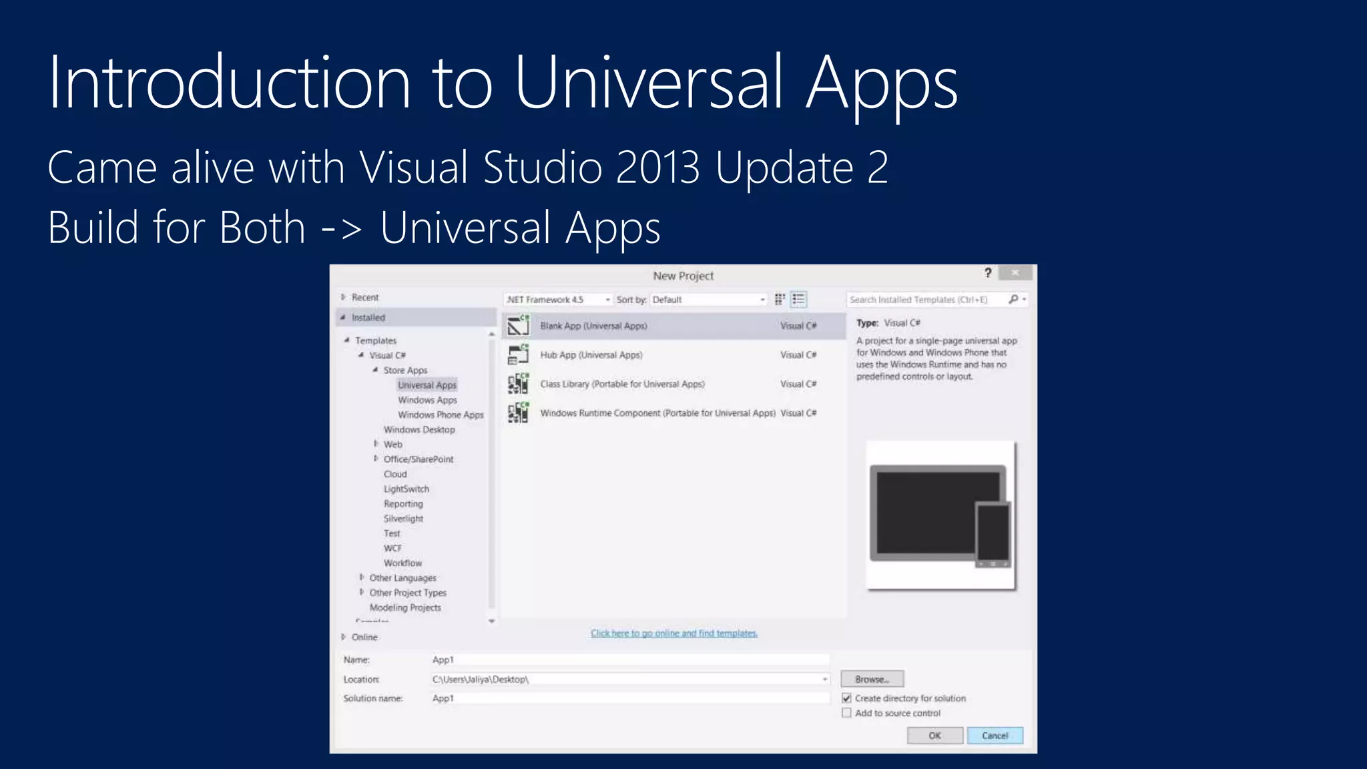Click the Name input field

pos(629,660)
